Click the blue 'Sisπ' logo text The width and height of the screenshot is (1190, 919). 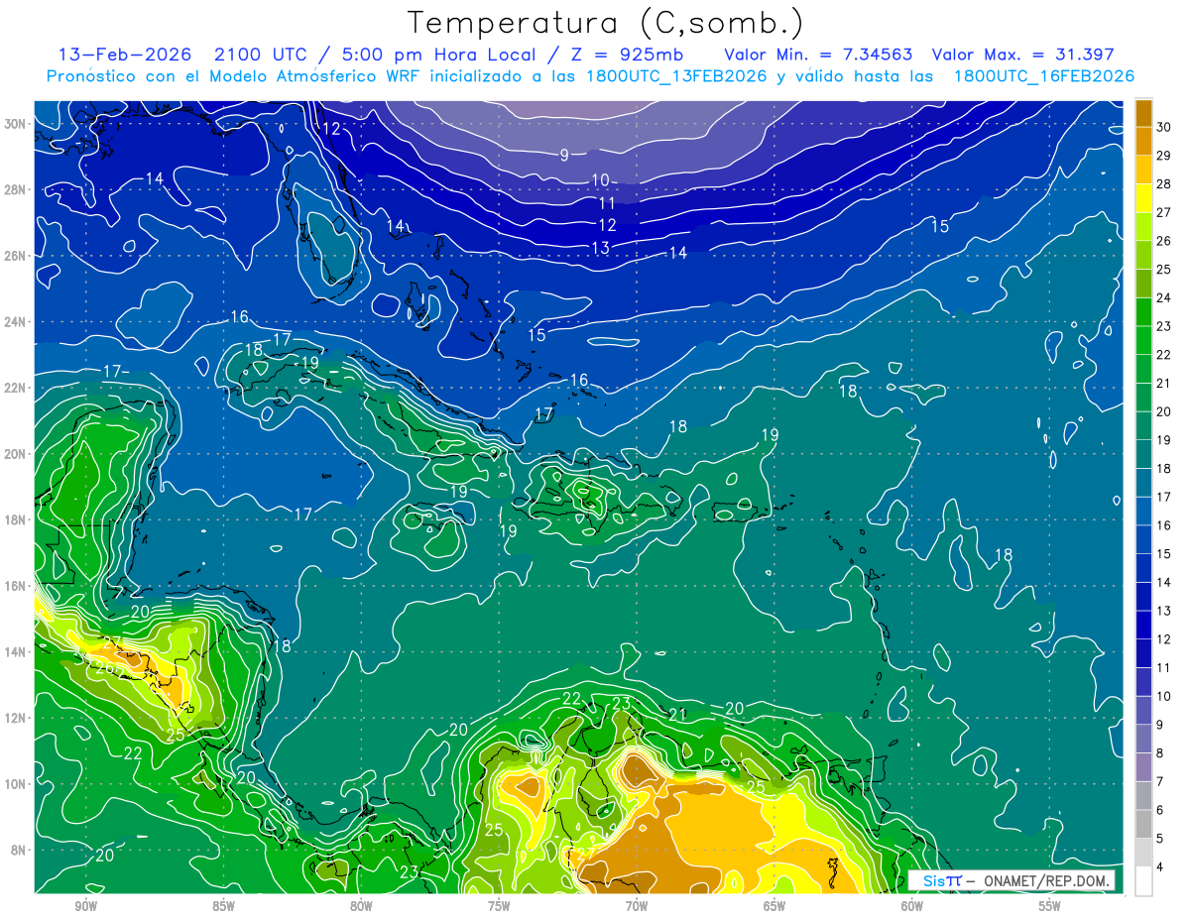pos(941,880)
